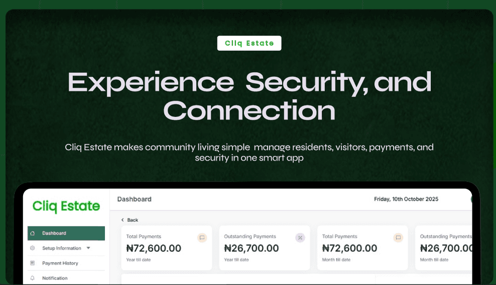Click the Notification bell icon
This screenshot has height=285, width=496.
coord(32,278)
